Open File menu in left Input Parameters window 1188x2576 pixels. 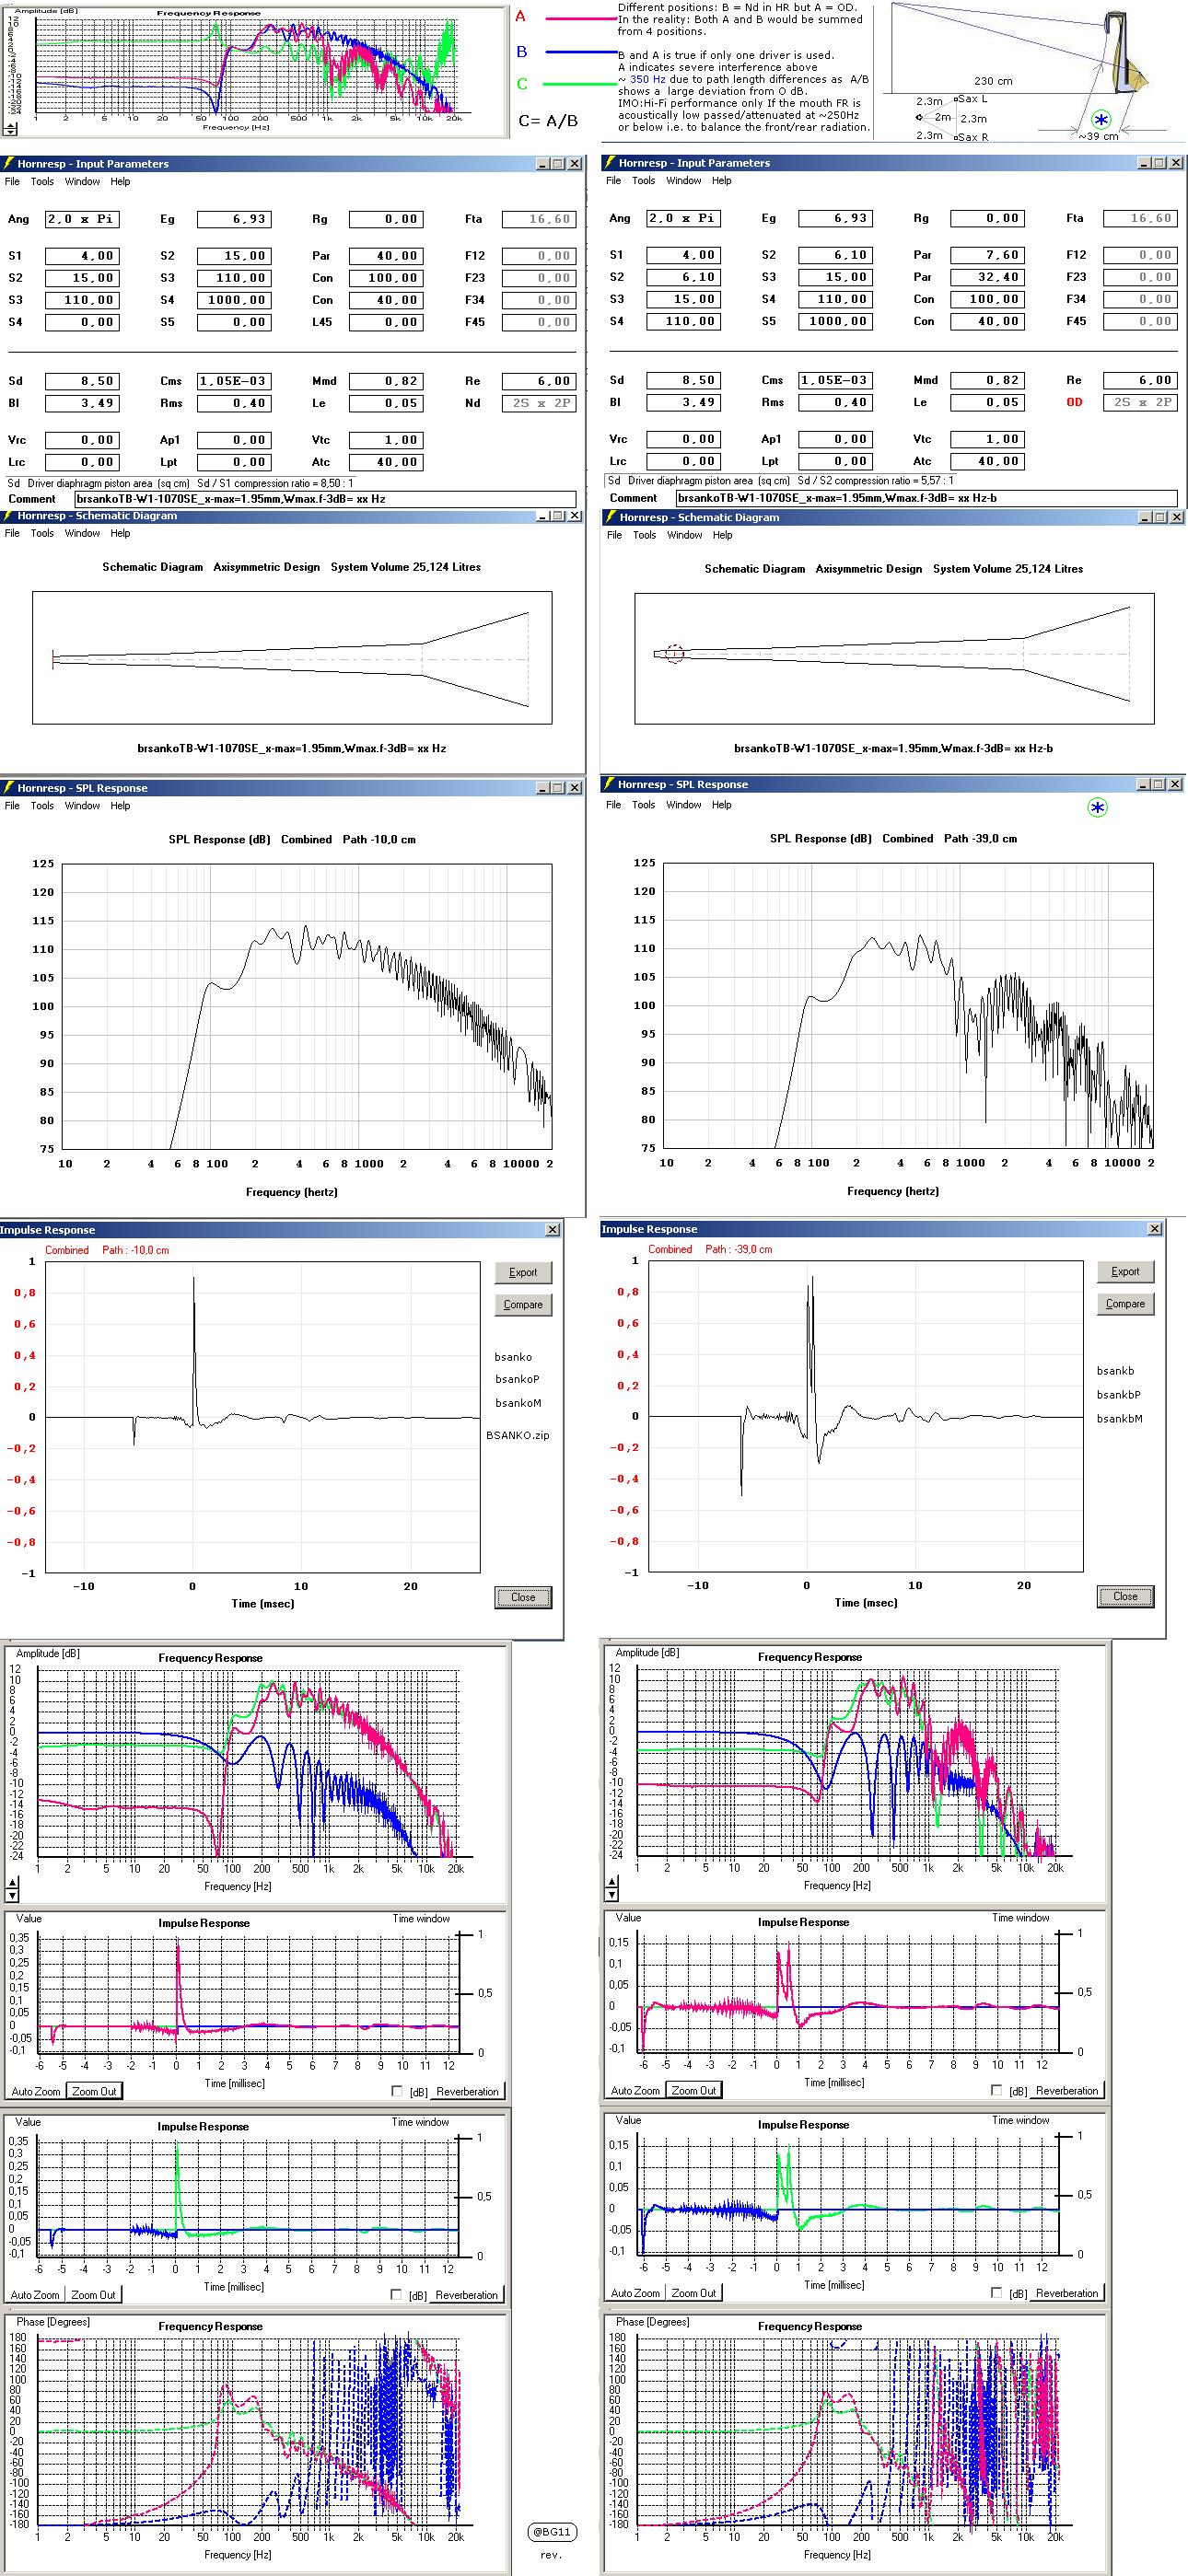pyautogui.click(x=12, y=182)
